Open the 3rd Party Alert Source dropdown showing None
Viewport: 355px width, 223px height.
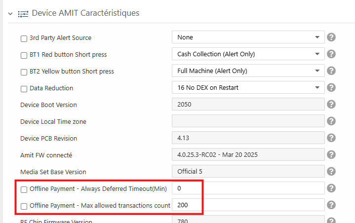tap(248, 37)
